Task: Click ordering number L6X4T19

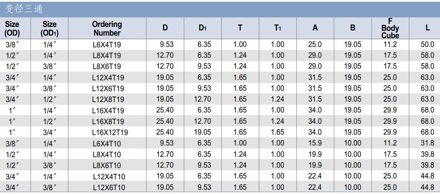Action: tap(107, 45)
